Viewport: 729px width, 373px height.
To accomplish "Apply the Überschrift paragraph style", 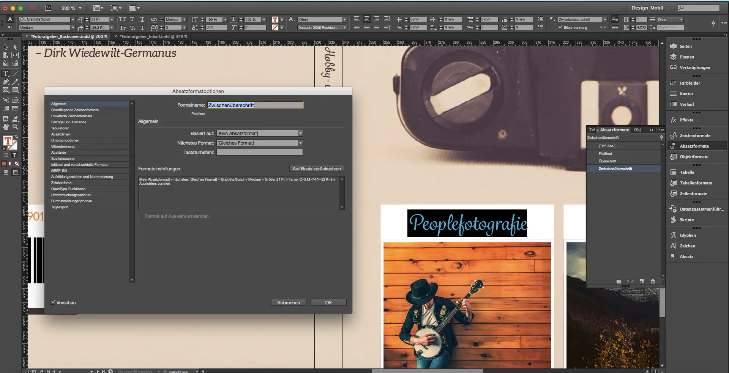I will point(608,161).
